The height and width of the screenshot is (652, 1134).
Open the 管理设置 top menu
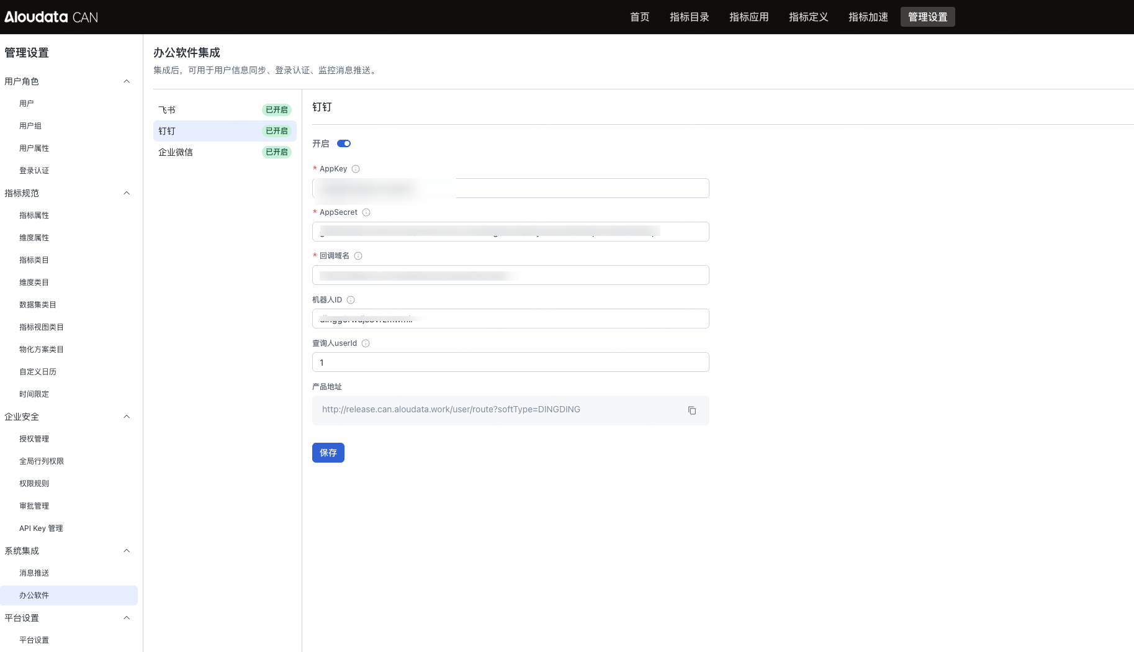[x=928, y=17]
